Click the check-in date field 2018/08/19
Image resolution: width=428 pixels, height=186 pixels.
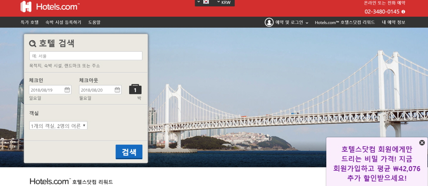pos(50,90)
